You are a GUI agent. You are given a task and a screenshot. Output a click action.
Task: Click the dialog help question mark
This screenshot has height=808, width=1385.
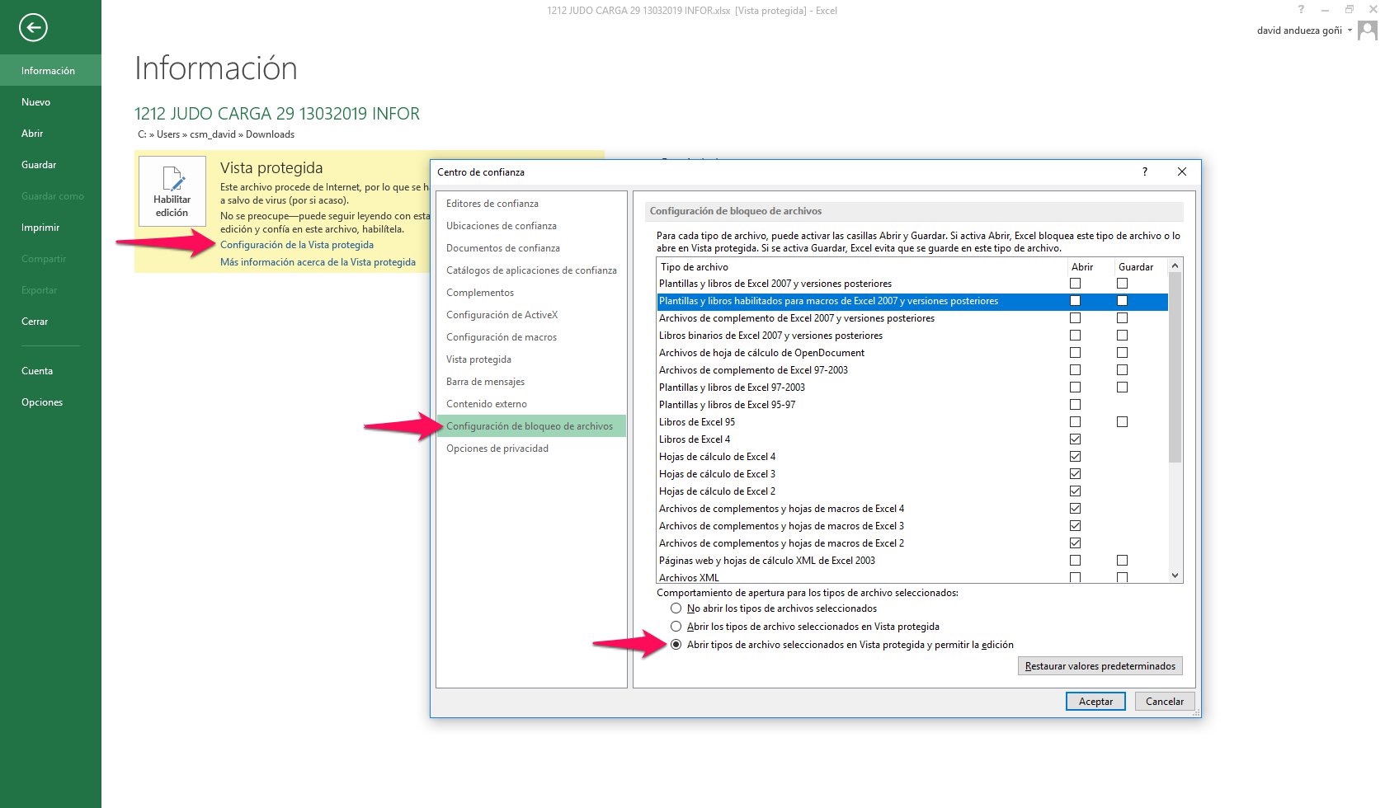[x=1144, y=171]
